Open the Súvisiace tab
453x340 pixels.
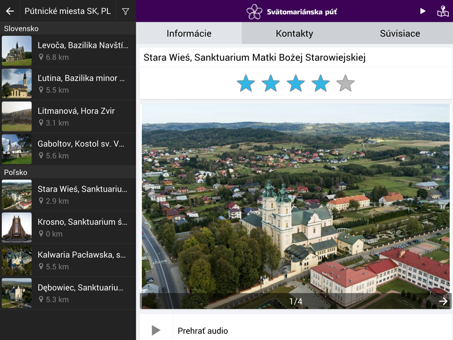(x=400, y=33)
